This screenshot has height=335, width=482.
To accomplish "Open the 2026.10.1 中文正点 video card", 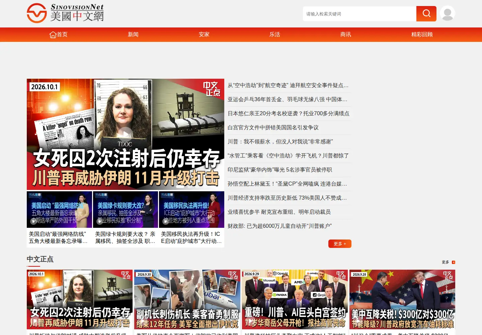I will pyautogui.click(x=80, y=299).
